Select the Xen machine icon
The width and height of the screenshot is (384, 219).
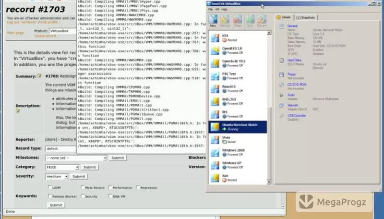click(x=215, y=178)
